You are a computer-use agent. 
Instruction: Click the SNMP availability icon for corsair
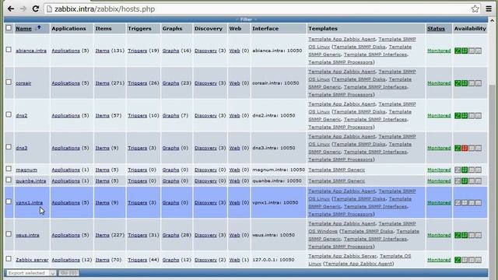click(x=465, y=83)
